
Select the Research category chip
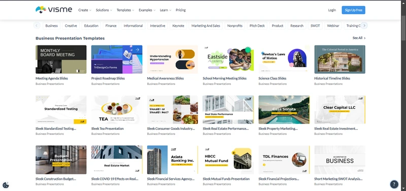click(297, 26)
